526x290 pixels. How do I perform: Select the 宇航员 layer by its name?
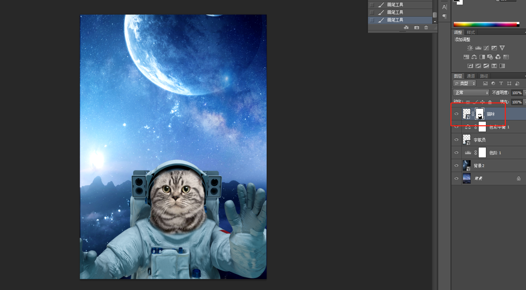pos(480,140)
